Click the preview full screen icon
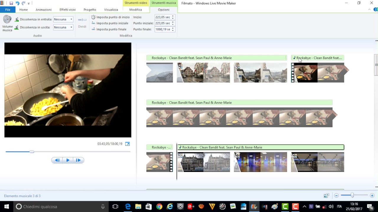The height and width of the screenshot is (212, 378). click(127, 144)
